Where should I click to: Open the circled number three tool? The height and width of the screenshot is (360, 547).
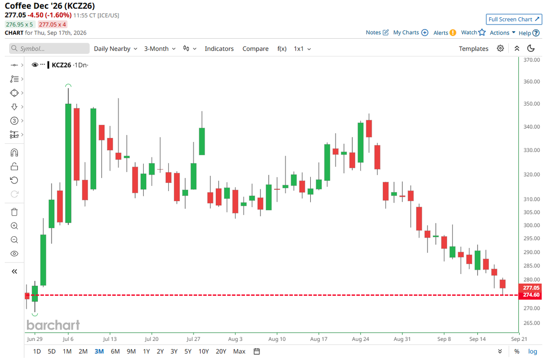point(14,121)
